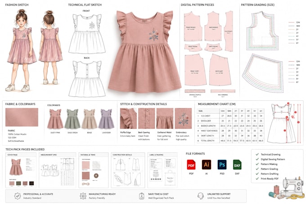The image size is (306, 204).
Task: Click the checkmark beside Pattern Grading
Action: pyautogui.click(x=257, y=169)
